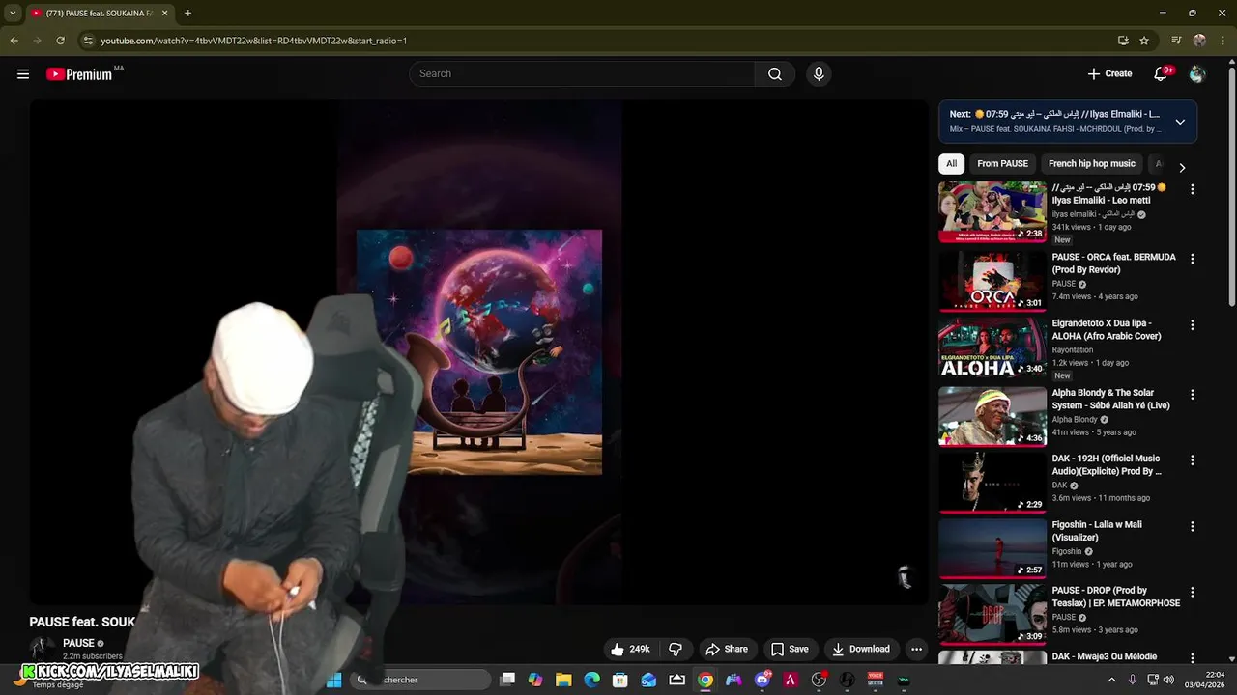Image resolution: width=1237 pixels, height=695 pixels.
Task: Open File Explorer from the taskbar
Action: [563, 680]
